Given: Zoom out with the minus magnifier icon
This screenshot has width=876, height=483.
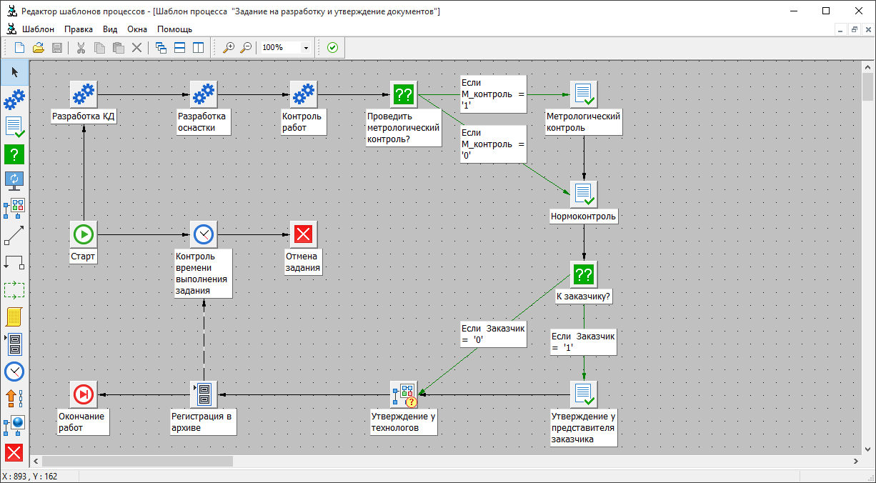Looking at the screenshot, I should (x=246, y=48).
